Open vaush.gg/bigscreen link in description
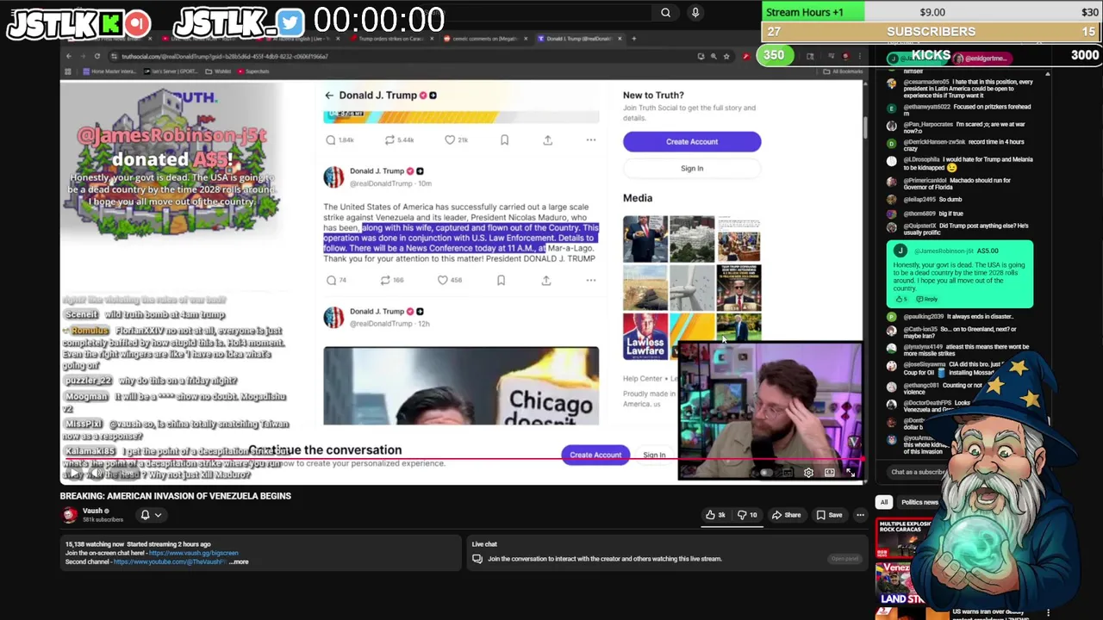The height and width of the screenshot is (620, 1103). pos(193,553)
